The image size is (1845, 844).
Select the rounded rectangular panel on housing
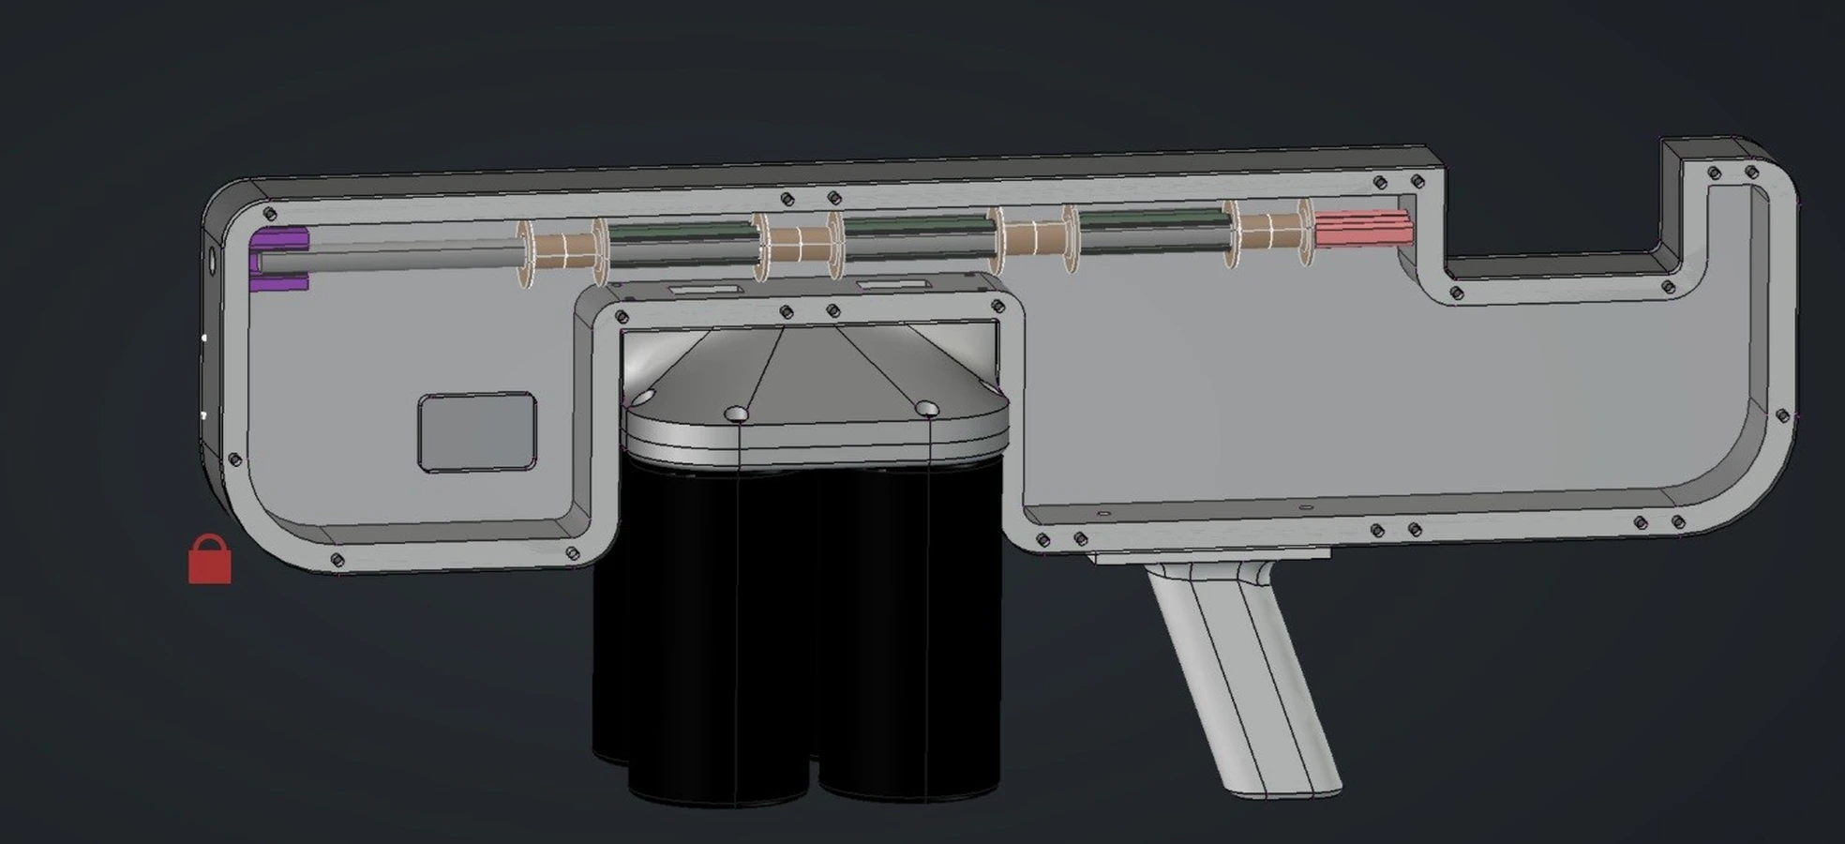476,431
